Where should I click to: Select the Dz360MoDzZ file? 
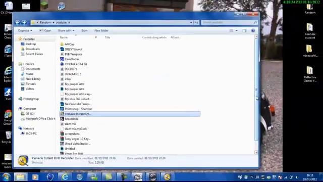[73, 74]
